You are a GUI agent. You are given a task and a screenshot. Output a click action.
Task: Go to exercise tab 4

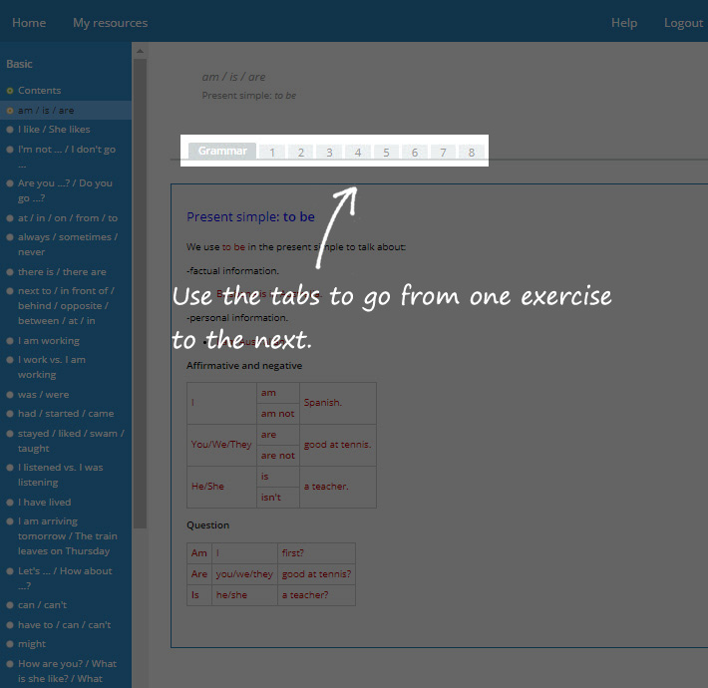(x=358, y=153)
